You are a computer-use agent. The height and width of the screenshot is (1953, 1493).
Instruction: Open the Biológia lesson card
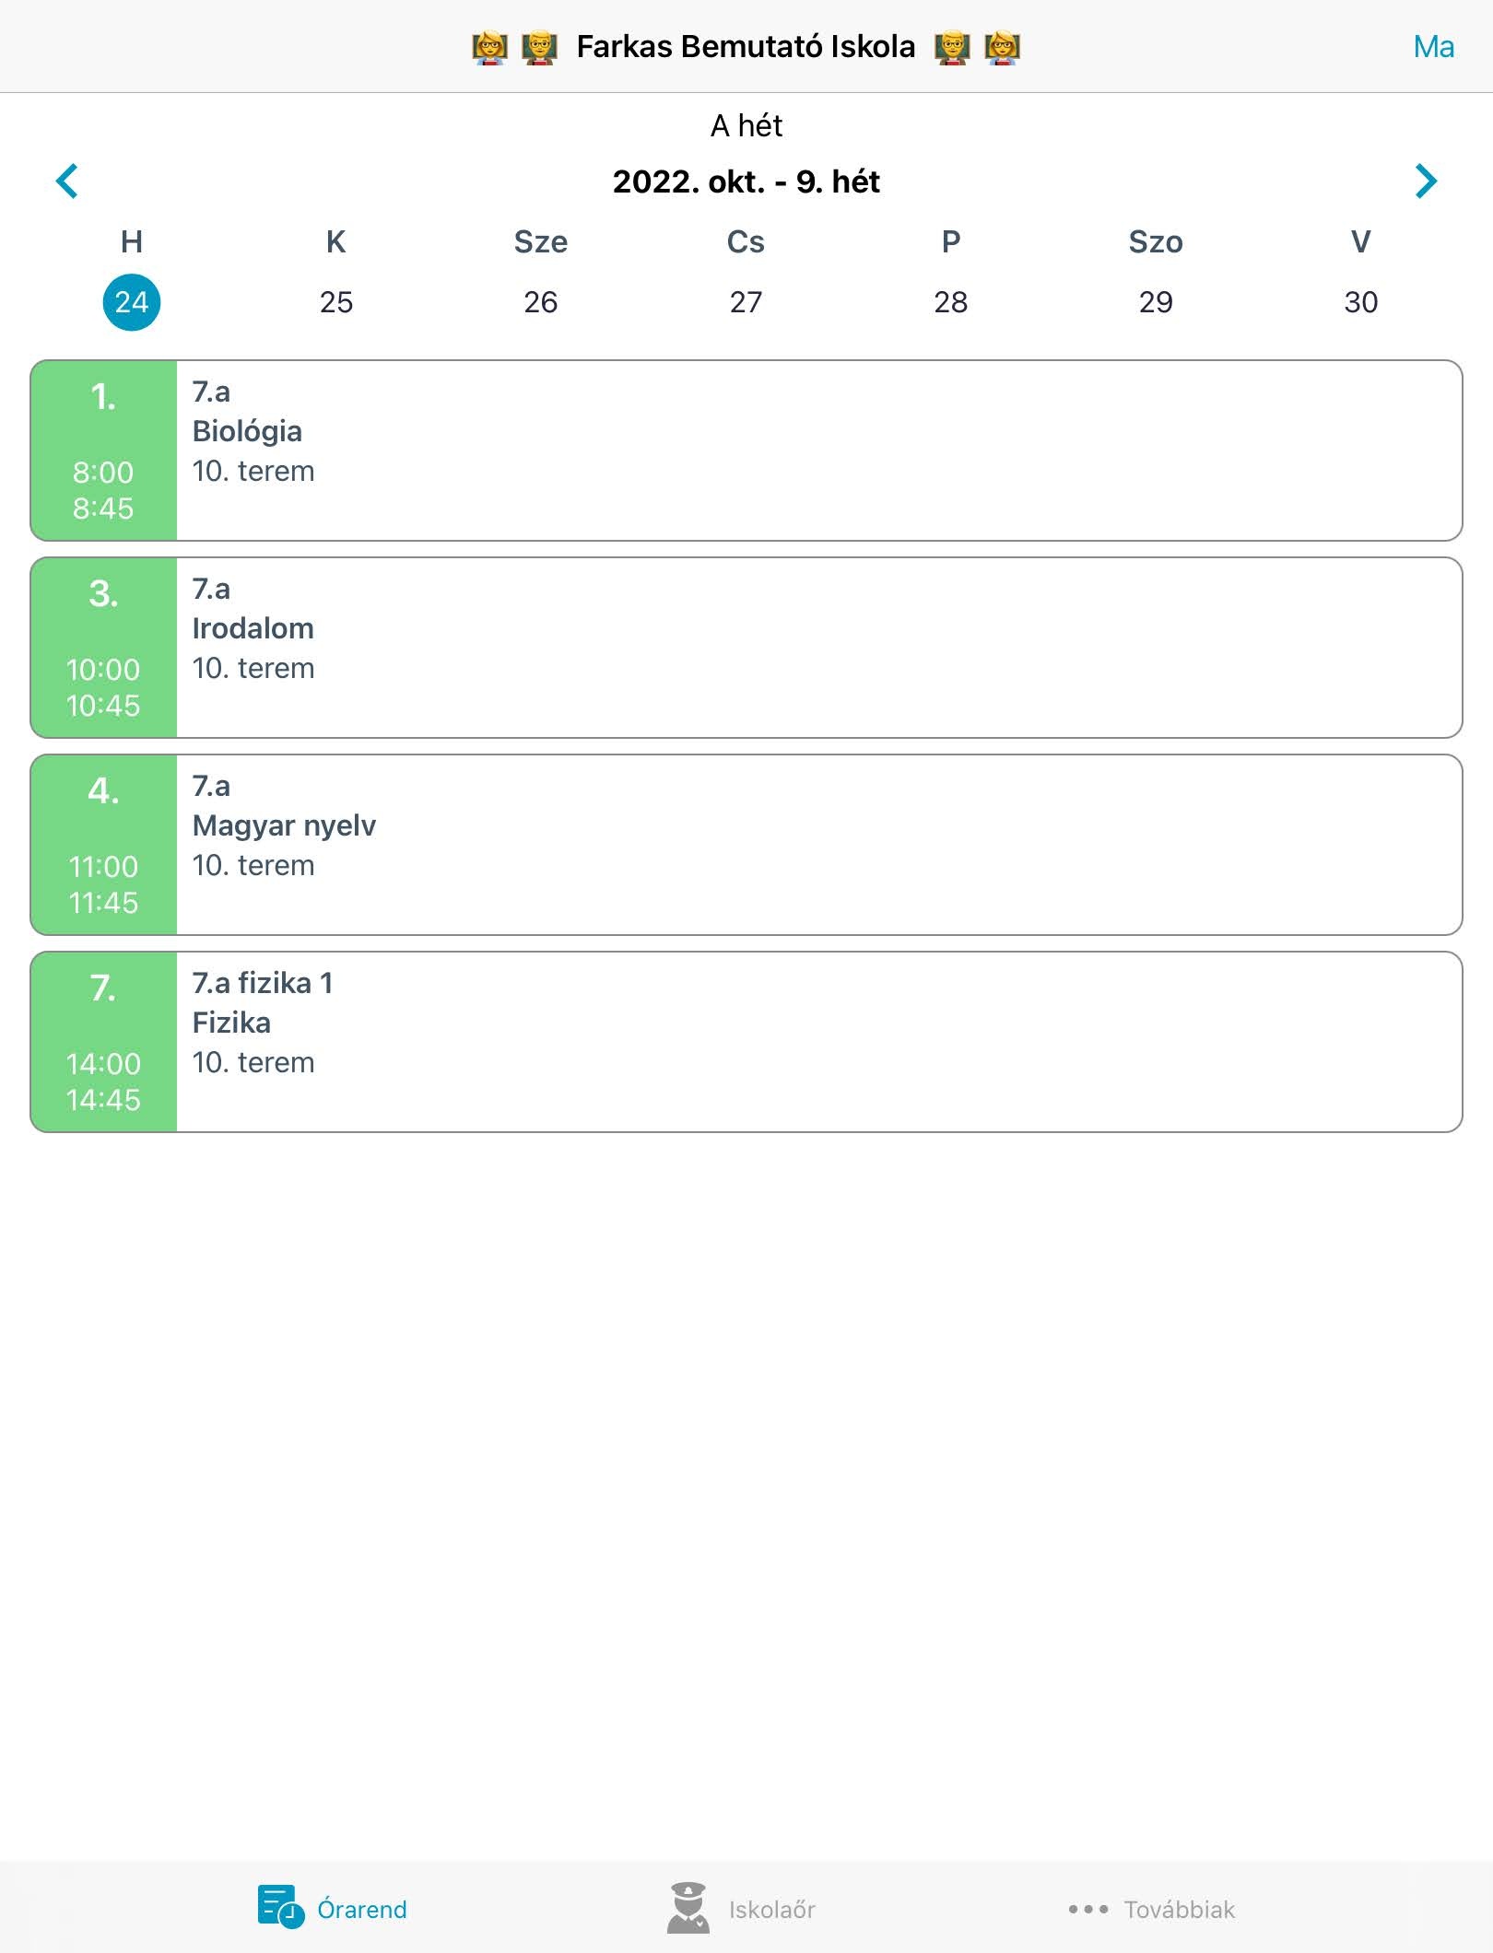pyautogui.click(x=746, y=450)
